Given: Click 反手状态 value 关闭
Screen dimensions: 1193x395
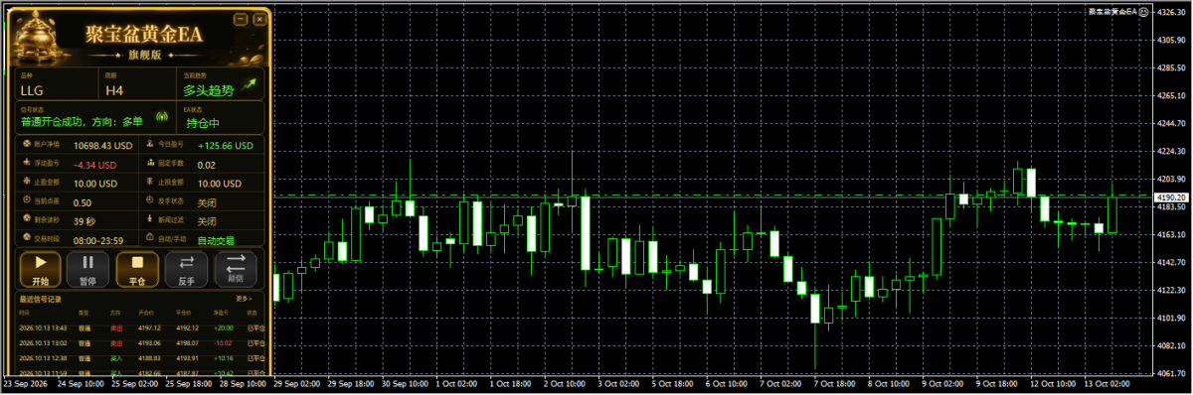Looking at the screenshot, I should coord(206,202).
